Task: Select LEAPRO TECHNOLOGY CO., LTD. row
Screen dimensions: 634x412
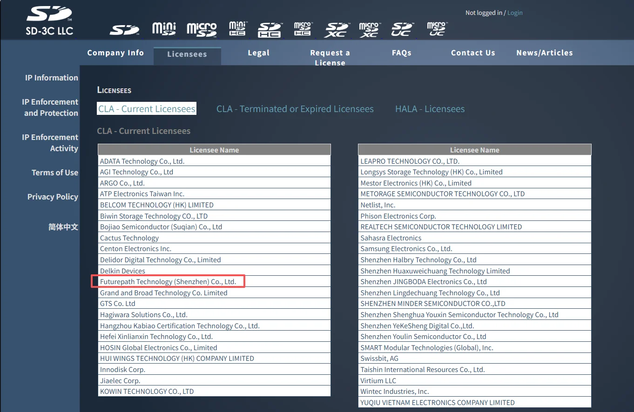Action: point(475,161)
